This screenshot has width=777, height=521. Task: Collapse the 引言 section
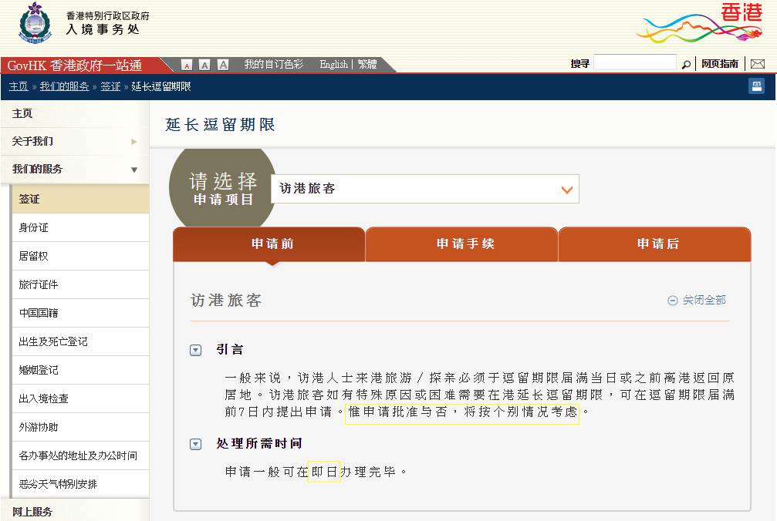[x=195, y=348]
